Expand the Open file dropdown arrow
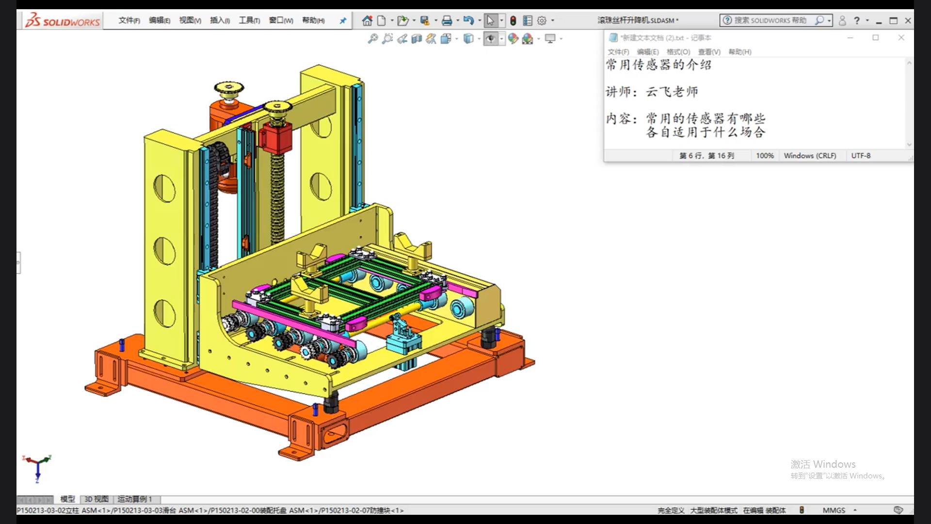The height and width of the screenshot is (524, 931). [x=414, y=20]
